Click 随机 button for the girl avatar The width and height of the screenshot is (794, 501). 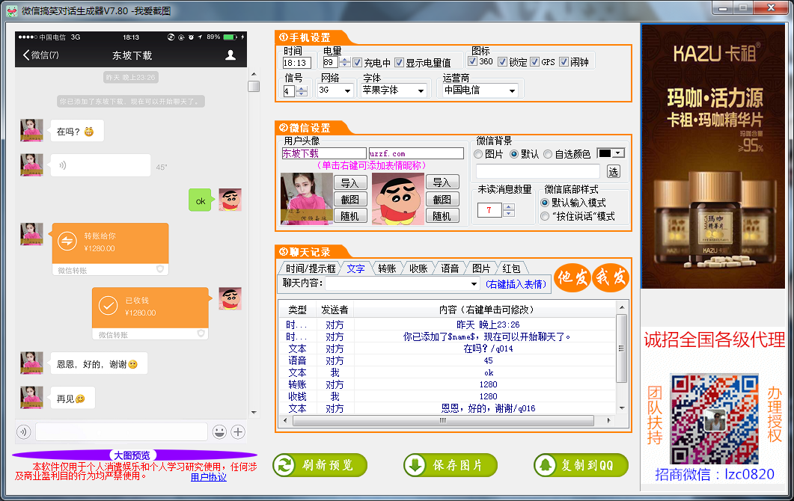point(350,216)
